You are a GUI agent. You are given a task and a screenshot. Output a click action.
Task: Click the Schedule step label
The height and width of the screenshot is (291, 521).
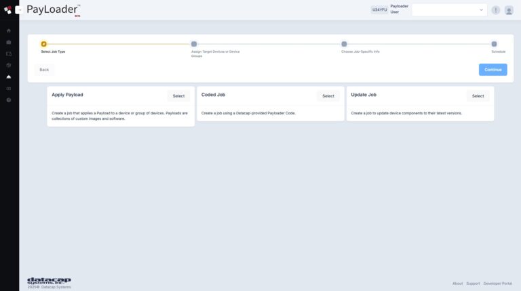pos(499,51)
